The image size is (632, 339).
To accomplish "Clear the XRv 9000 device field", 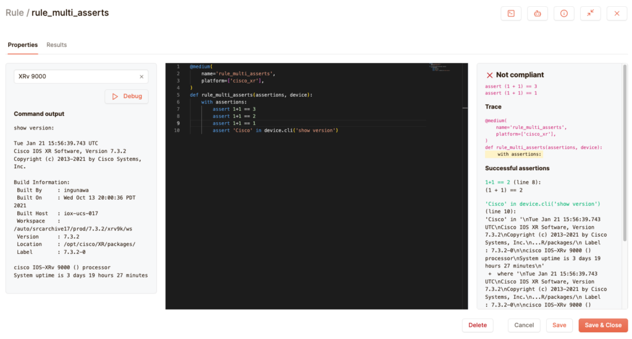I will [141, 76].
